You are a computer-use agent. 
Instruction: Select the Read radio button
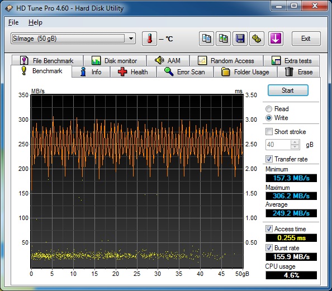tap(269, 109)
